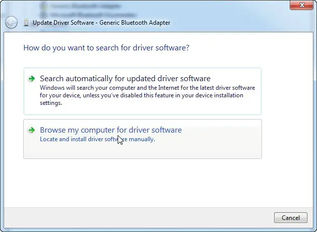Click the back arrow button in title bar
Image resolution: width=317 pixels, height=232 pixels.
[11, 22]
